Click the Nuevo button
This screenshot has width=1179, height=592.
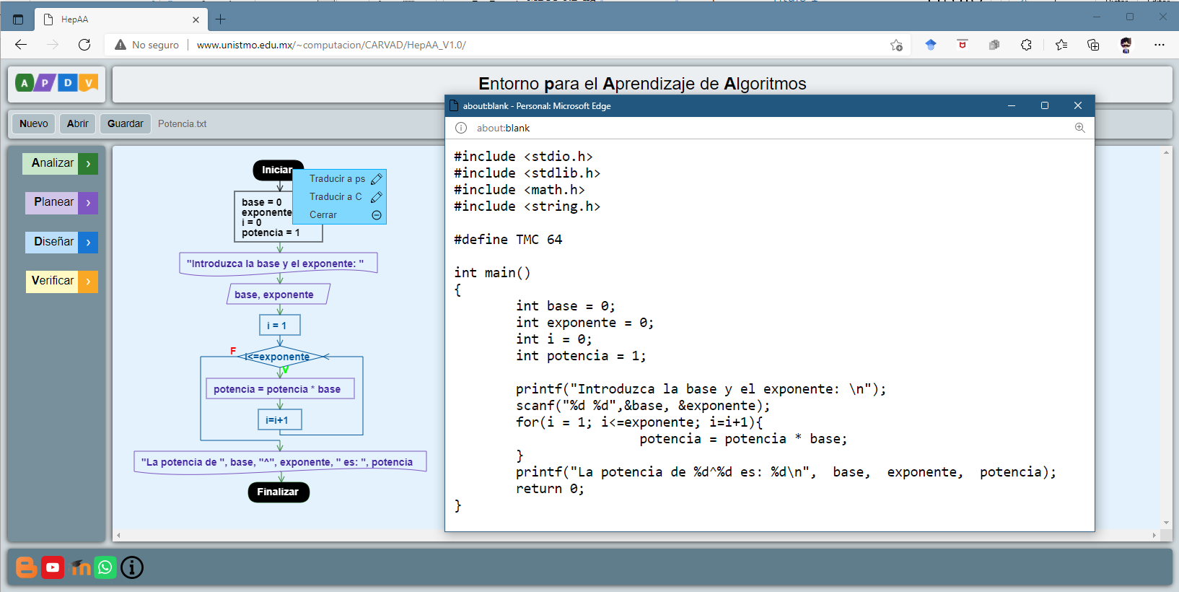(x=34, y=123)
